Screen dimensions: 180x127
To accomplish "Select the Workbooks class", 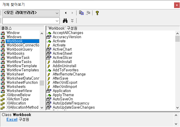I will tap(15, 54).
